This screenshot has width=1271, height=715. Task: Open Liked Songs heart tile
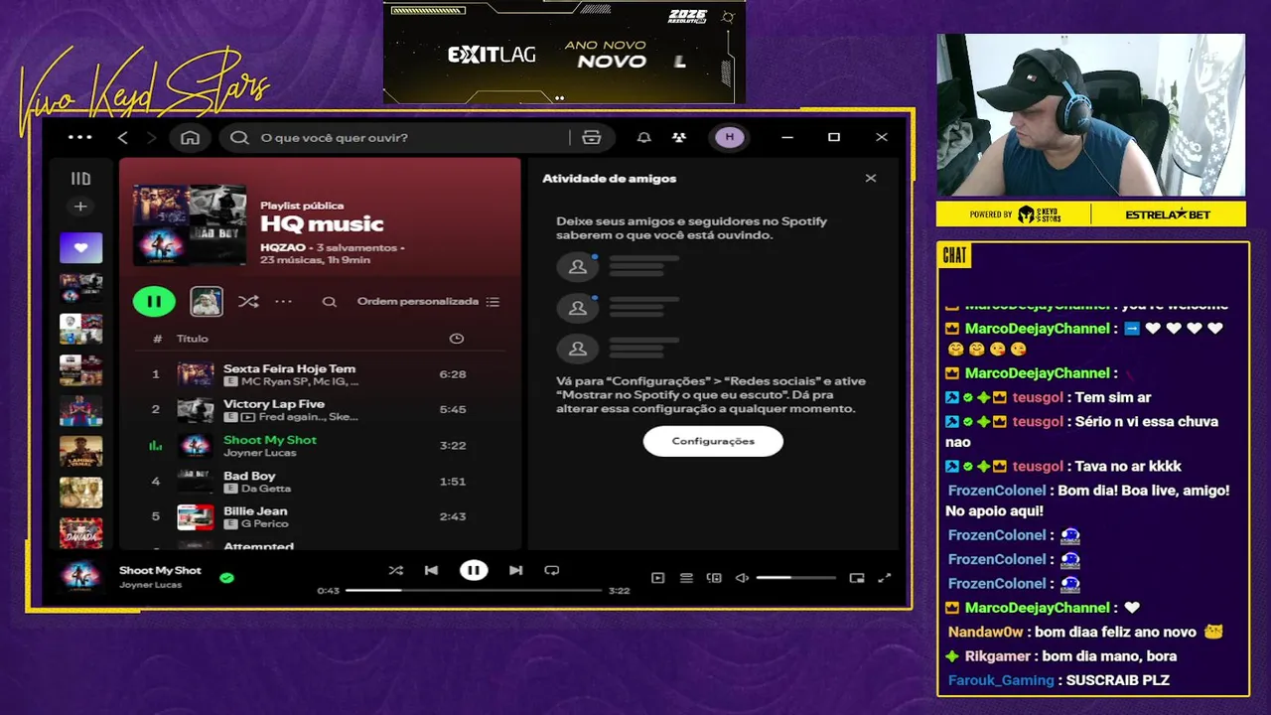click(x=80, y=248)
